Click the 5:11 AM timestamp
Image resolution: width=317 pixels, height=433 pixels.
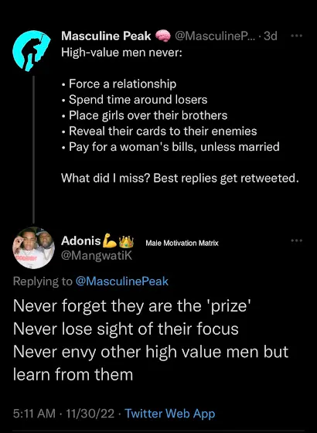click(x=34, y=414)
